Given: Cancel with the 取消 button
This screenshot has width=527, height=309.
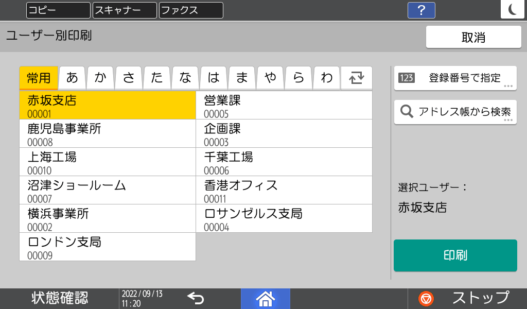Looking at the screenshot, I should click(x=473, y=37).
